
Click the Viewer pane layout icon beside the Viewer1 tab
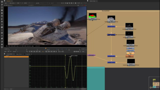[5, 1]
